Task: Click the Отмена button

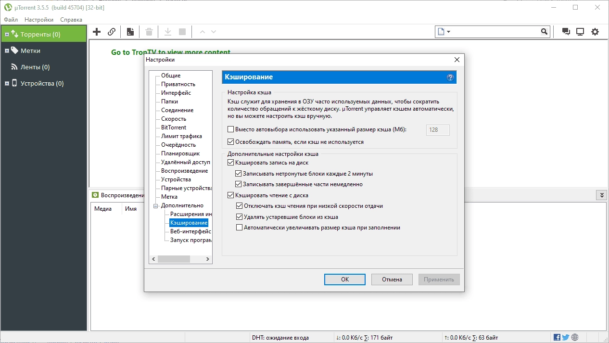Action: point(392,279)
